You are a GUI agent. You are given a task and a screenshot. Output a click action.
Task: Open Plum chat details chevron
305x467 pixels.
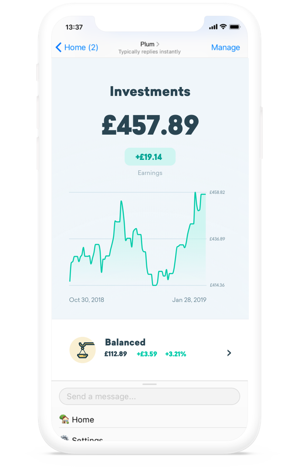tap(158, 44)
